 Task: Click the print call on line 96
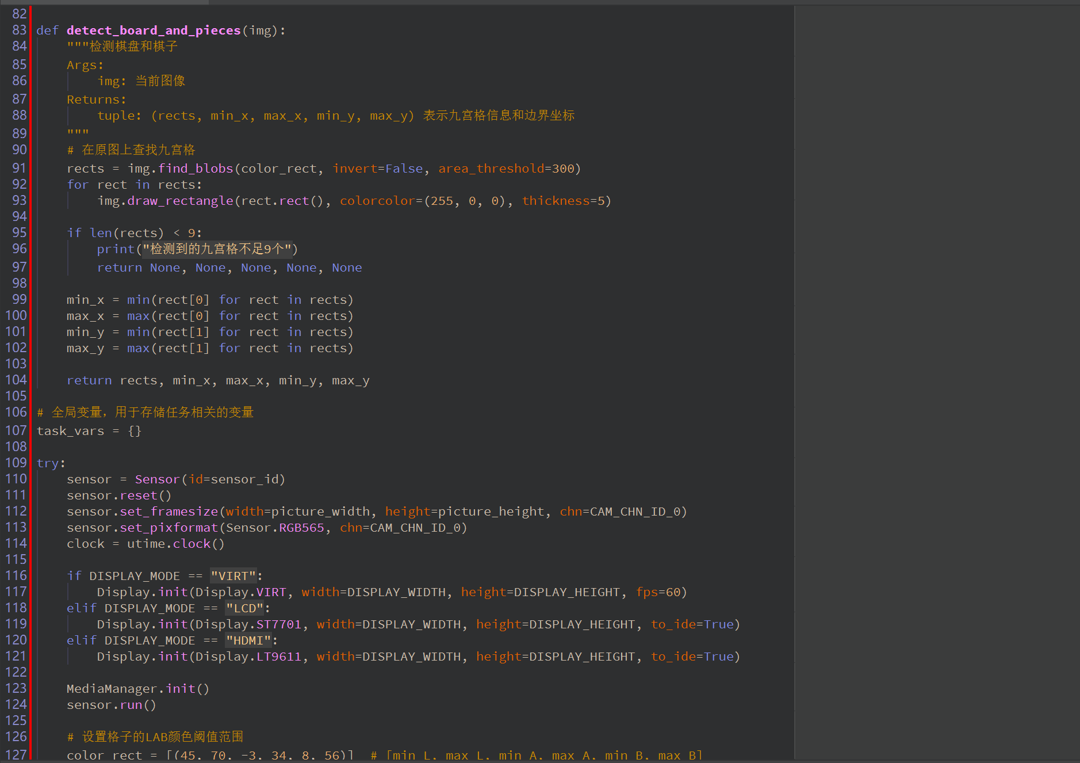(116, 249)
